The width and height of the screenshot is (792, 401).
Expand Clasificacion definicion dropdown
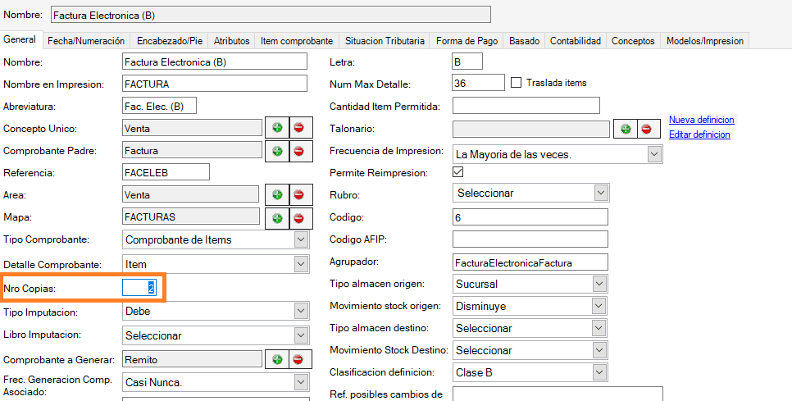click(601, 372)
